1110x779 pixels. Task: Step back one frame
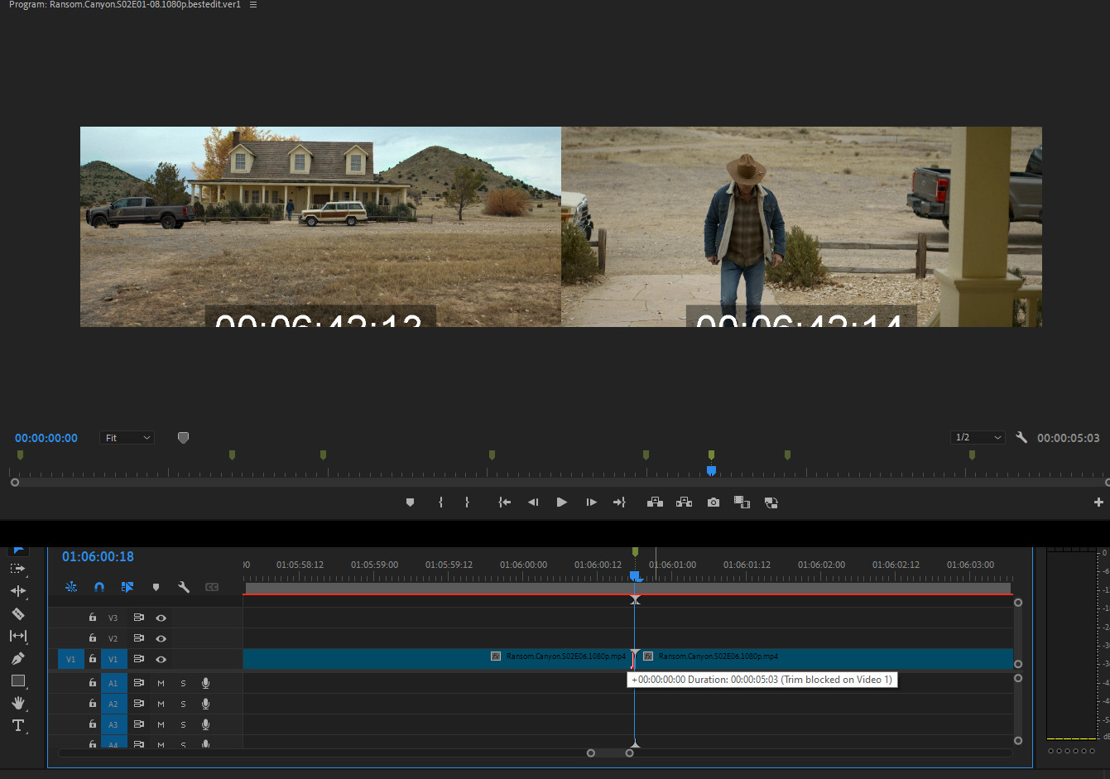click(533, 503)
